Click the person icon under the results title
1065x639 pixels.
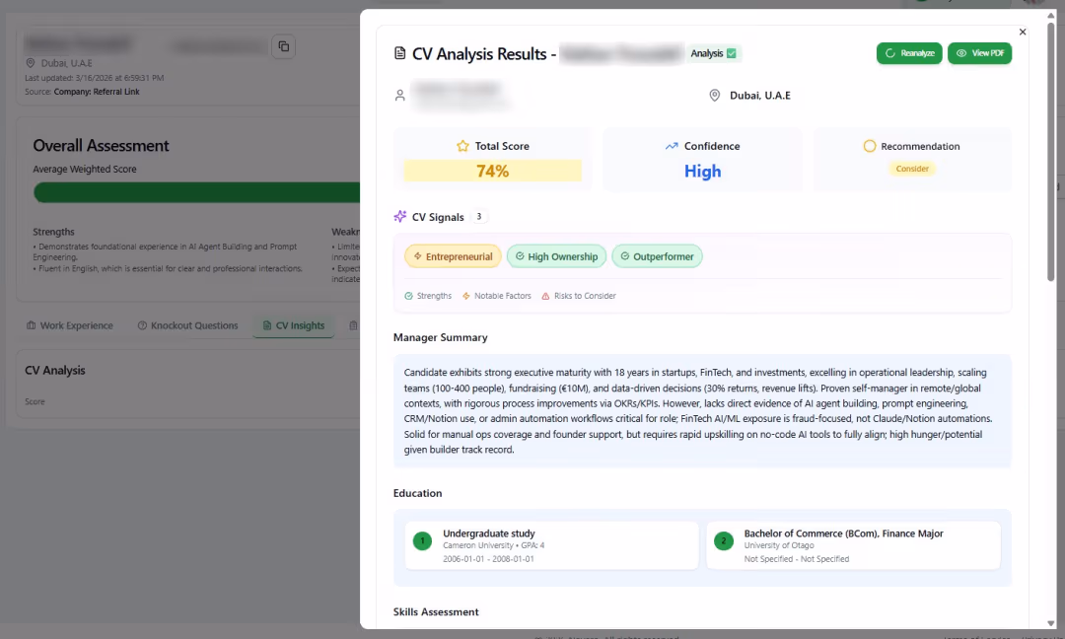click(399, 95)
